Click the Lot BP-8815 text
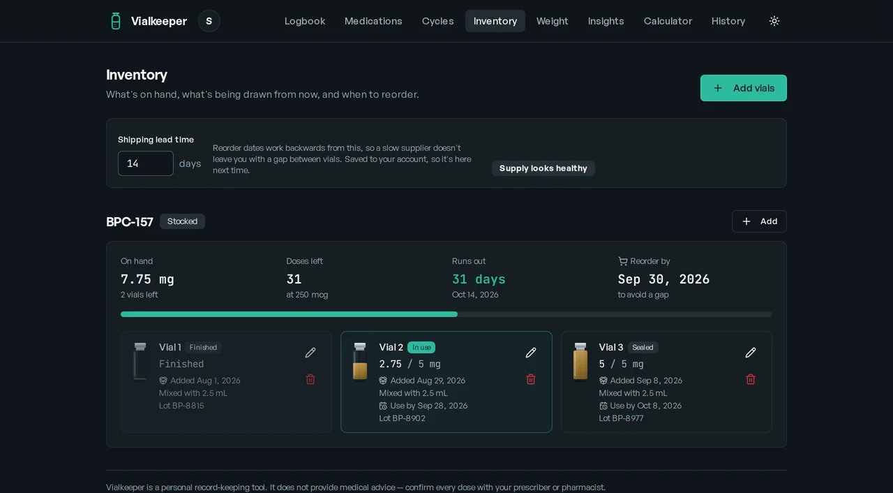Screen dimensions: 893x493 181,406
